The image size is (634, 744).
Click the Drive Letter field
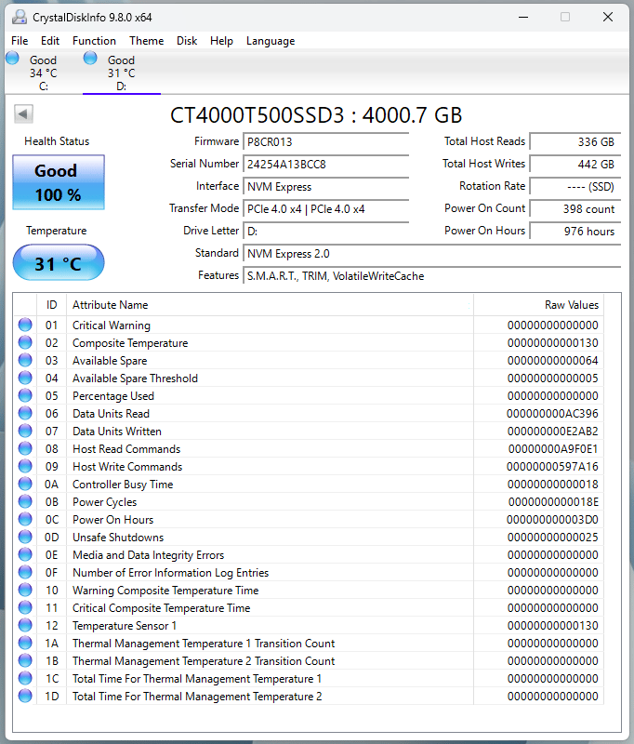pyautogui.click(x=325, y=231)
